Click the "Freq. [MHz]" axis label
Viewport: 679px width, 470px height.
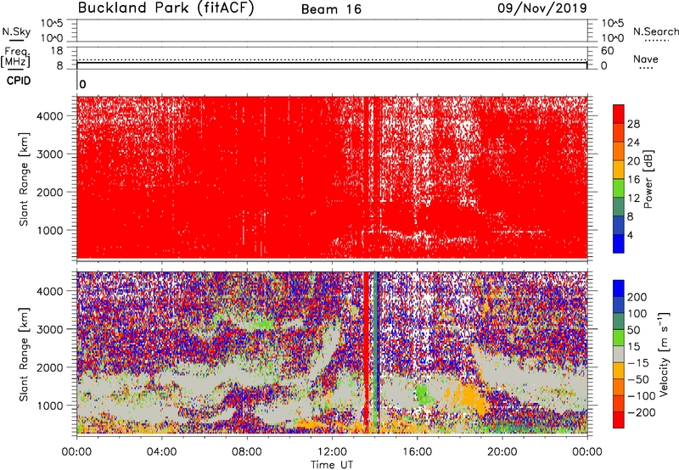(x=15, y=57)
